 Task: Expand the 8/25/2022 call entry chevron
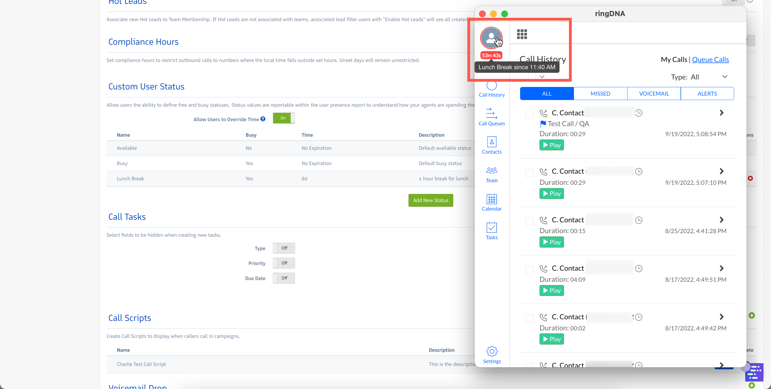point(721,220)
